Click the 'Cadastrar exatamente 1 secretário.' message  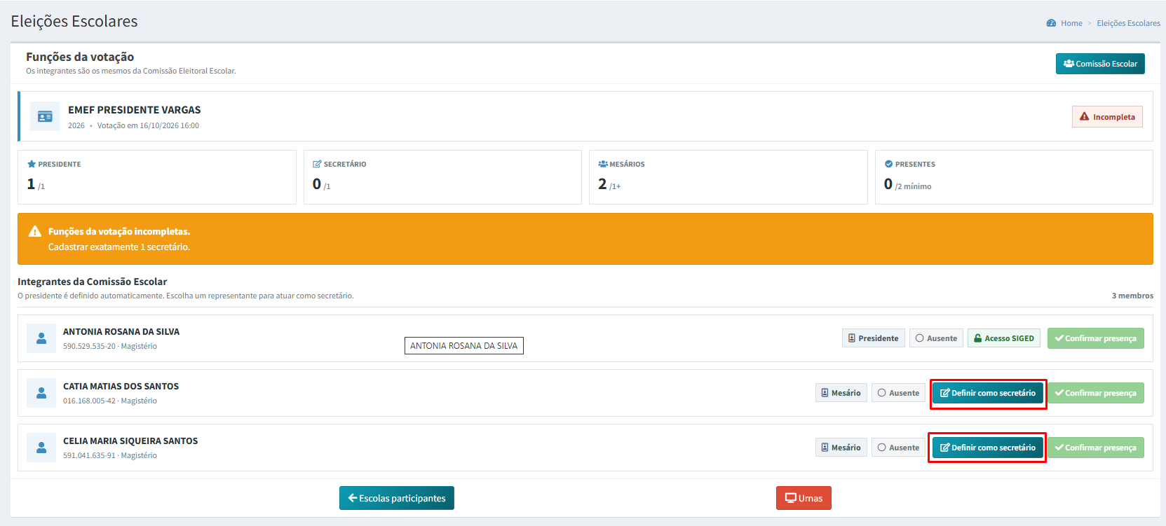pyautogui.click(x=119, y=247)
